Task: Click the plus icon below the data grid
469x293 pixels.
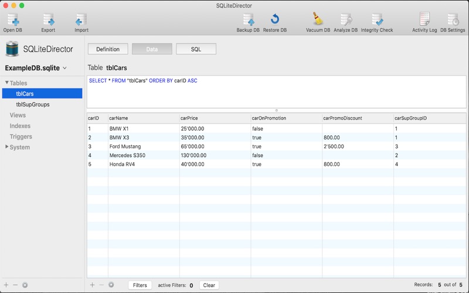Action: click(x=92, y=285)
